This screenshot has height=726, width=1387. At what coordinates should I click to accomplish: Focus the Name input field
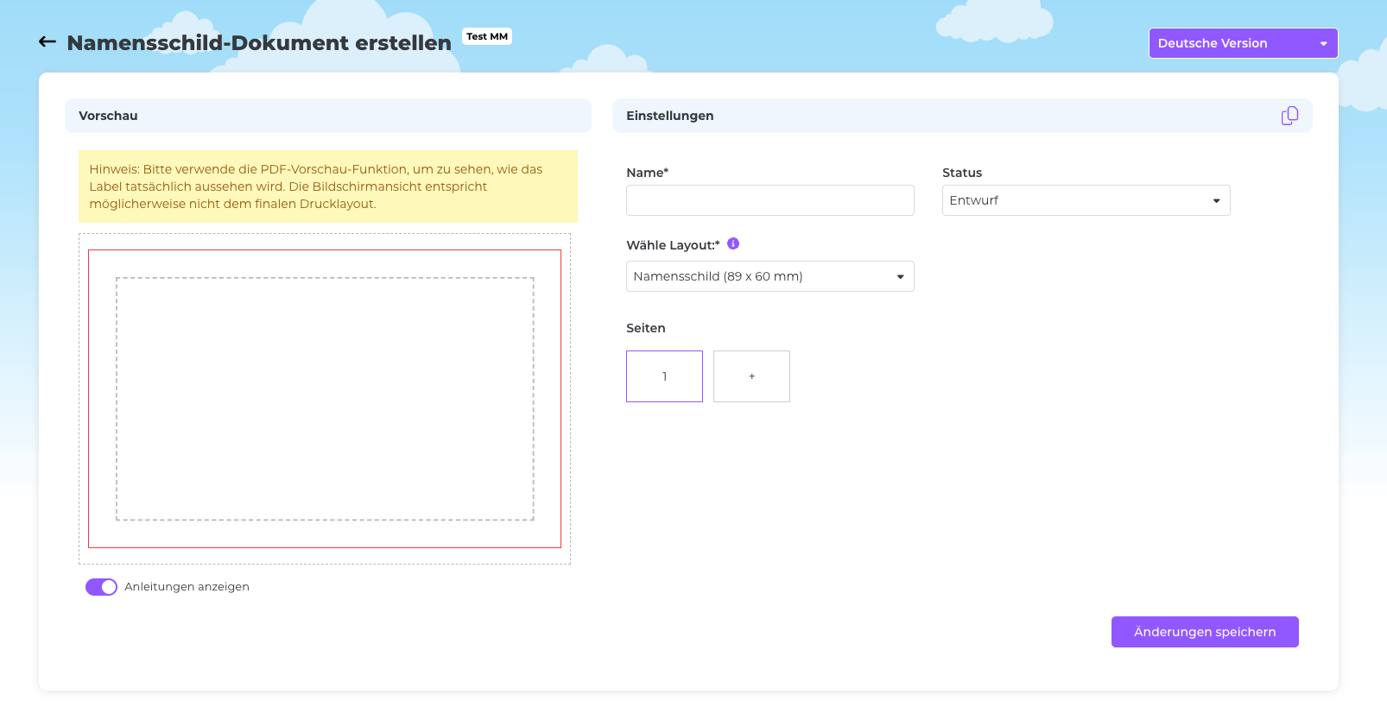769,200
